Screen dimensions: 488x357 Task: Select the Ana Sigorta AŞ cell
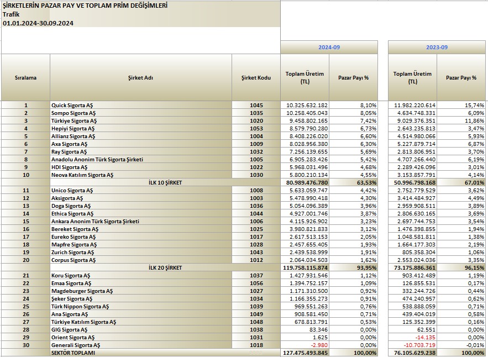click(141, 314)
